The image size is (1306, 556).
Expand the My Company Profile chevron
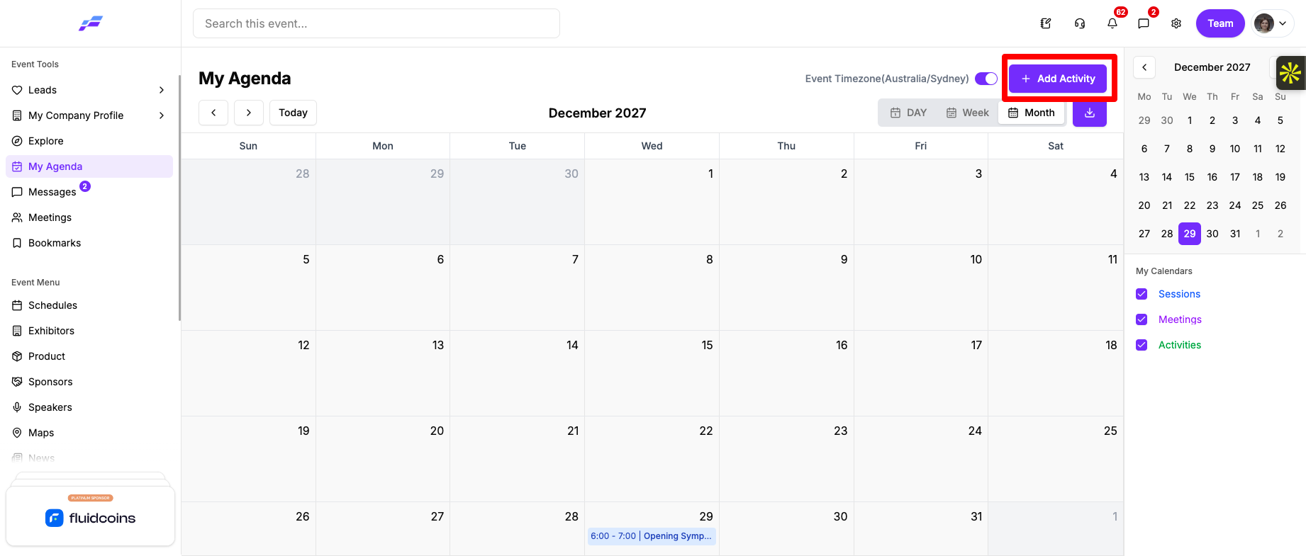click(162, 115)
